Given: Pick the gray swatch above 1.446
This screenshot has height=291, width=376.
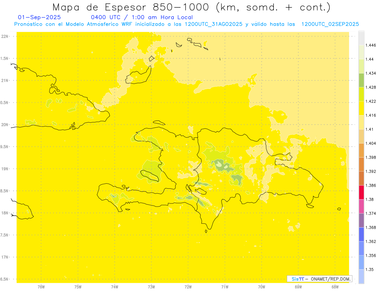Looking at the screenshot, I should (361, 38).
